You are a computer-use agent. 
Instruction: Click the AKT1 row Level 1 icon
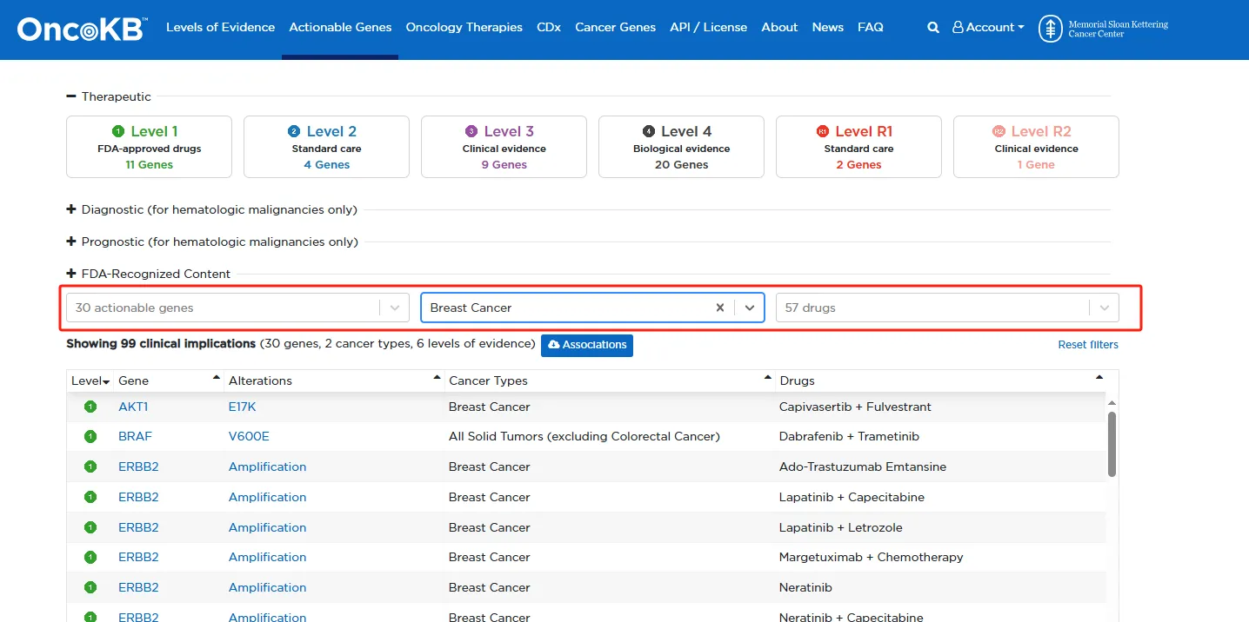pyautogui.click(x=90, y=407)
